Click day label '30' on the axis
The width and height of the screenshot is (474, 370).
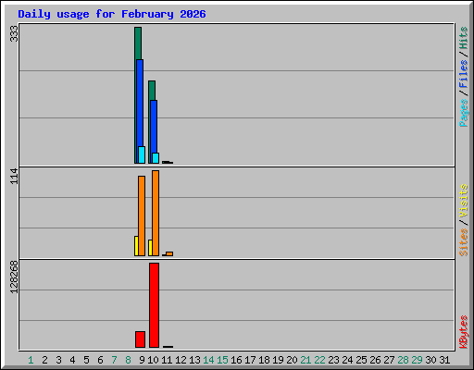(430, 360)
